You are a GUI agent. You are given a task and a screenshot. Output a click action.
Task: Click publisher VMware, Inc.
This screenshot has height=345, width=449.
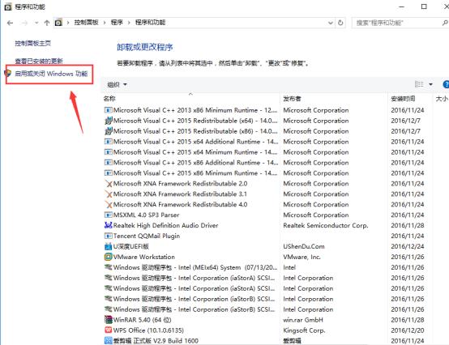[x=301, y=257]
